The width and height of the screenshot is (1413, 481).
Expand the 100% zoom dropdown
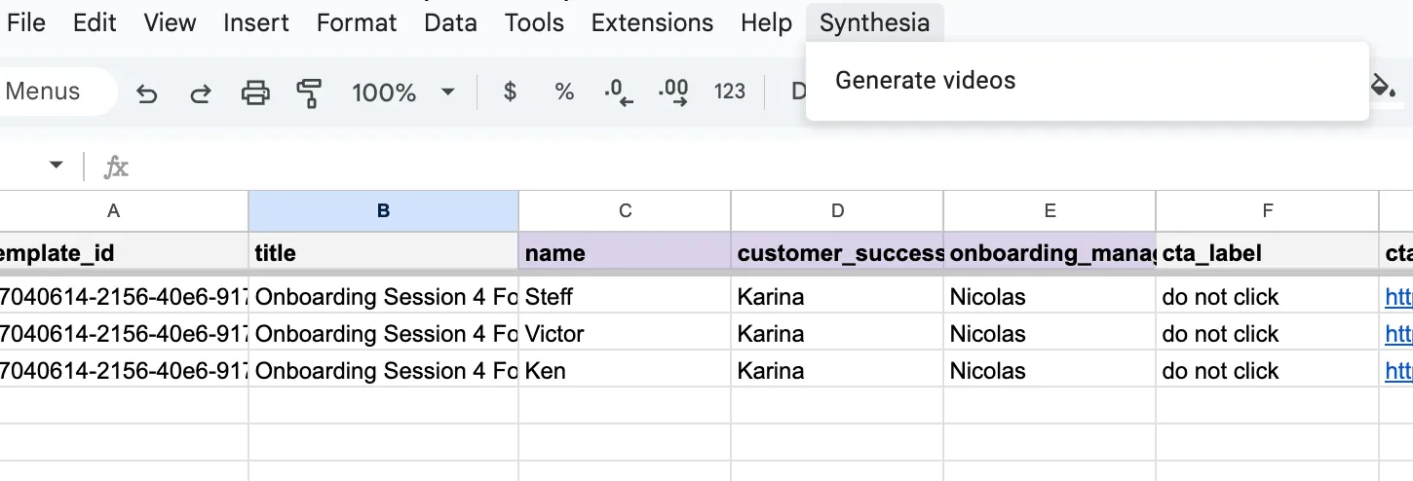447,92
